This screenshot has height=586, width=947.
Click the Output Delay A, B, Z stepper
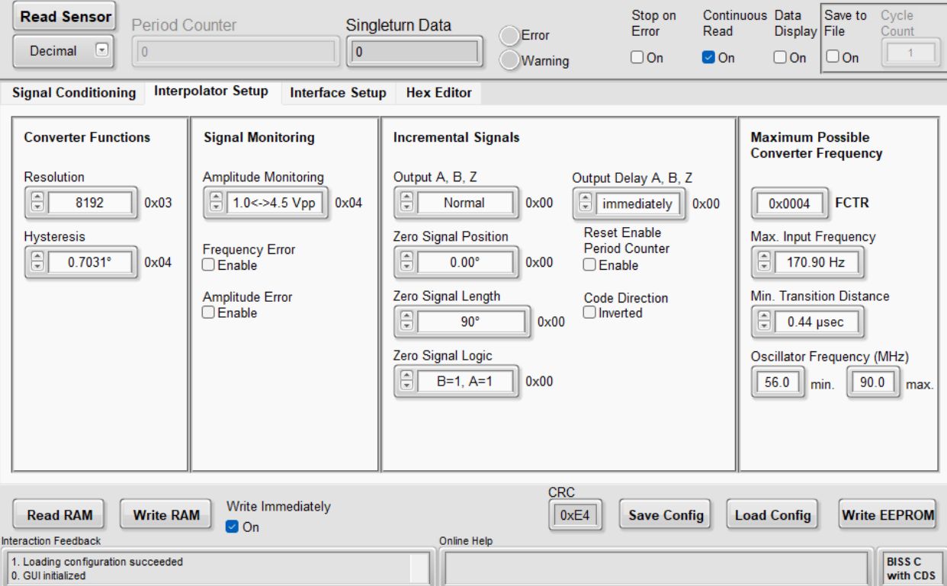pyautogui.click(x=586, y=203)
